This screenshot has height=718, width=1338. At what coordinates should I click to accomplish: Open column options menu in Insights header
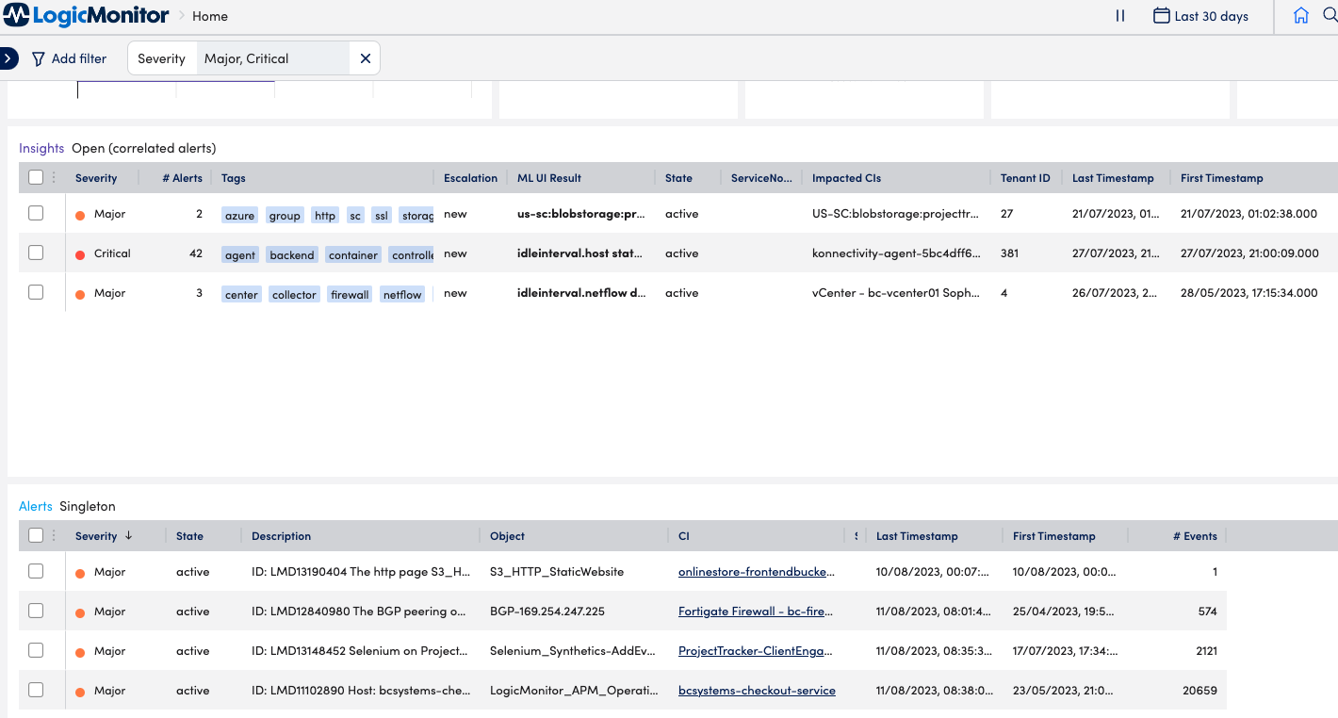click(54, 177)
